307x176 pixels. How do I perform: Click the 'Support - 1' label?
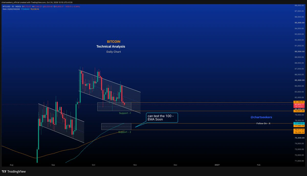(x=125, y=113)
